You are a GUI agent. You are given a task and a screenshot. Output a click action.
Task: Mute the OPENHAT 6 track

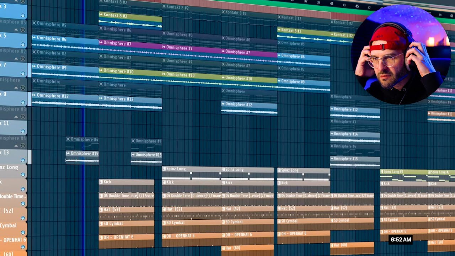[x=23, y=247]
